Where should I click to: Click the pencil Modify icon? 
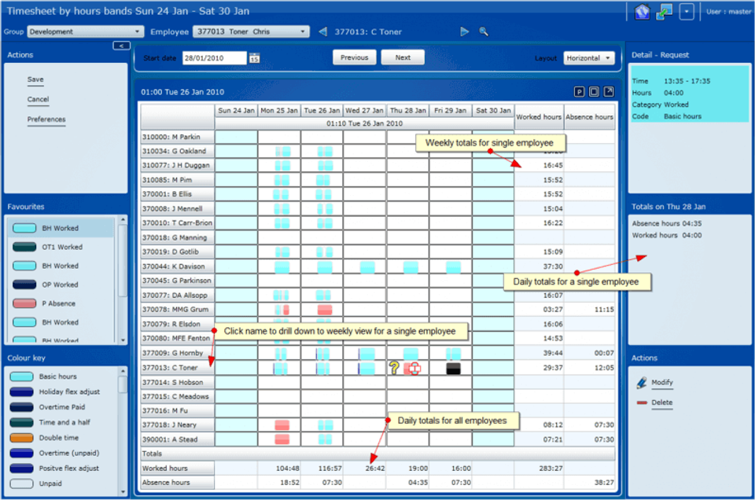[x=642, y=383]
